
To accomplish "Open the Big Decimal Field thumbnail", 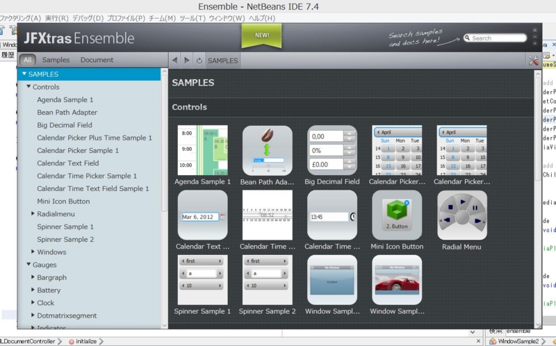I will [332, 150].
